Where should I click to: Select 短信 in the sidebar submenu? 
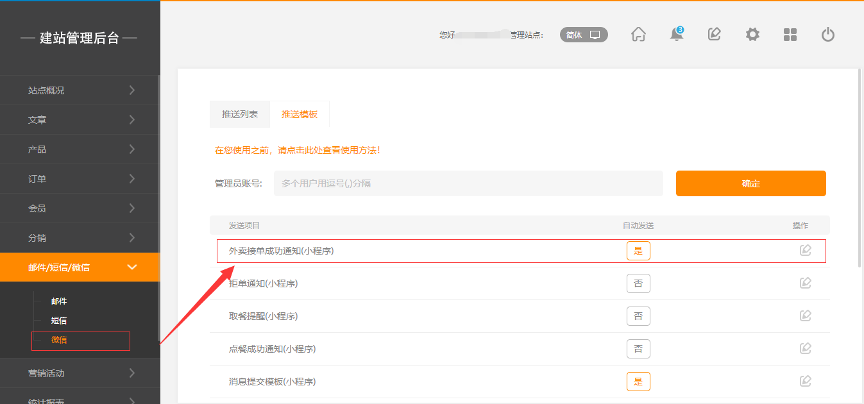[x=59, y=321]
